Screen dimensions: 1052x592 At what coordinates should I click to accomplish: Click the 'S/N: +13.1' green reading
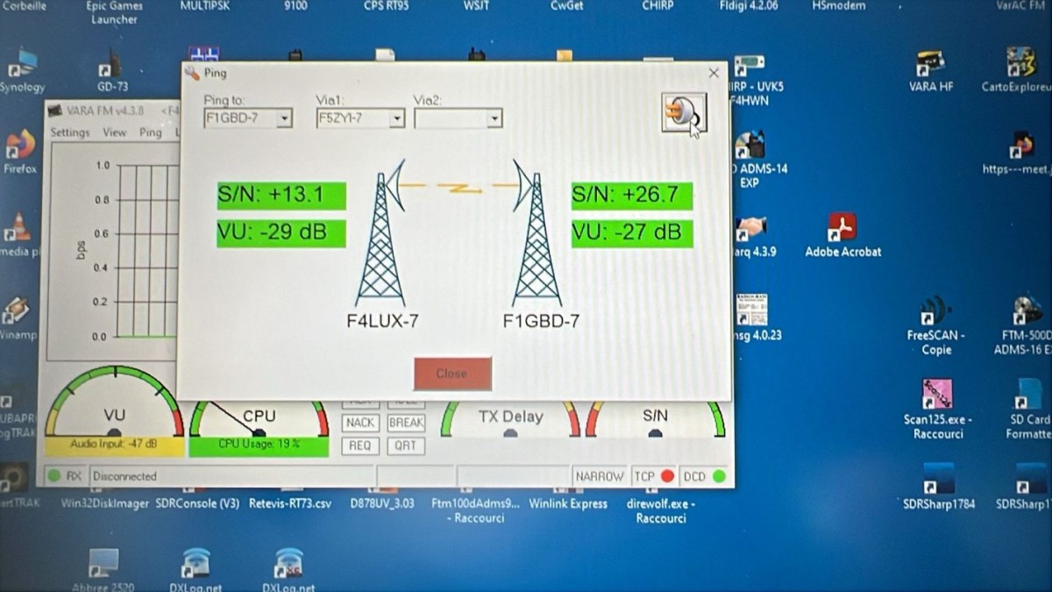[281, 195]
